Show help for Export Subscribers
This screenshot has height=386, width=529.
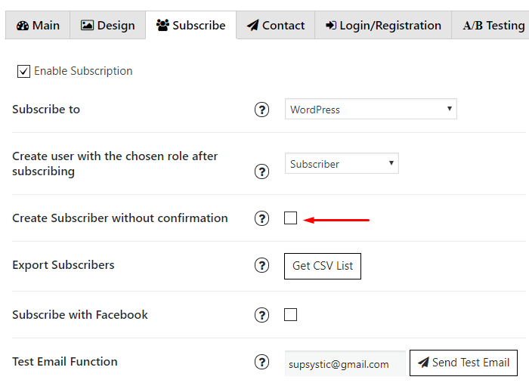point(261,265)
